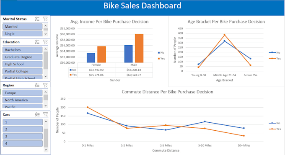Click Region slicer scroll down arrow
This screenshot has width=285, height=155.
pos(46,106)
